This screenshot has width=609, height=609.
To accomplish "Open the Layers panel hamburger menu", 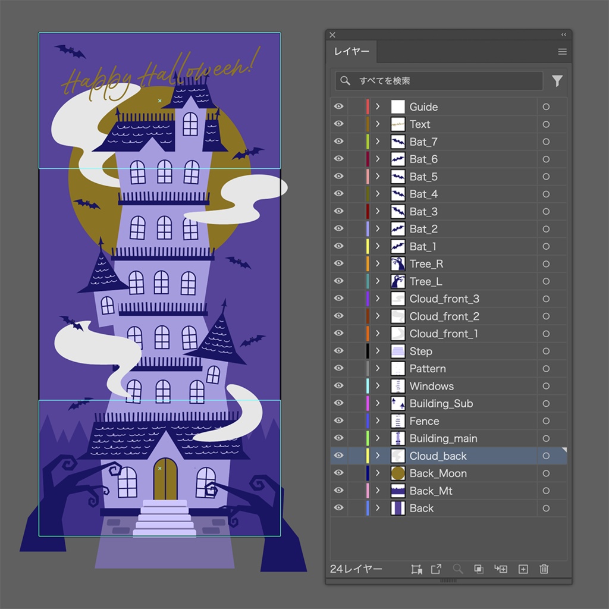I will pos(562,52).
